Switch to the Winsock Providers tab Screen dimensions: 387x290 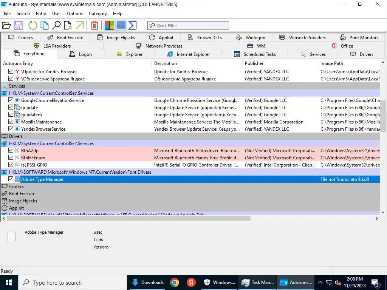click(x=302, y=38)
